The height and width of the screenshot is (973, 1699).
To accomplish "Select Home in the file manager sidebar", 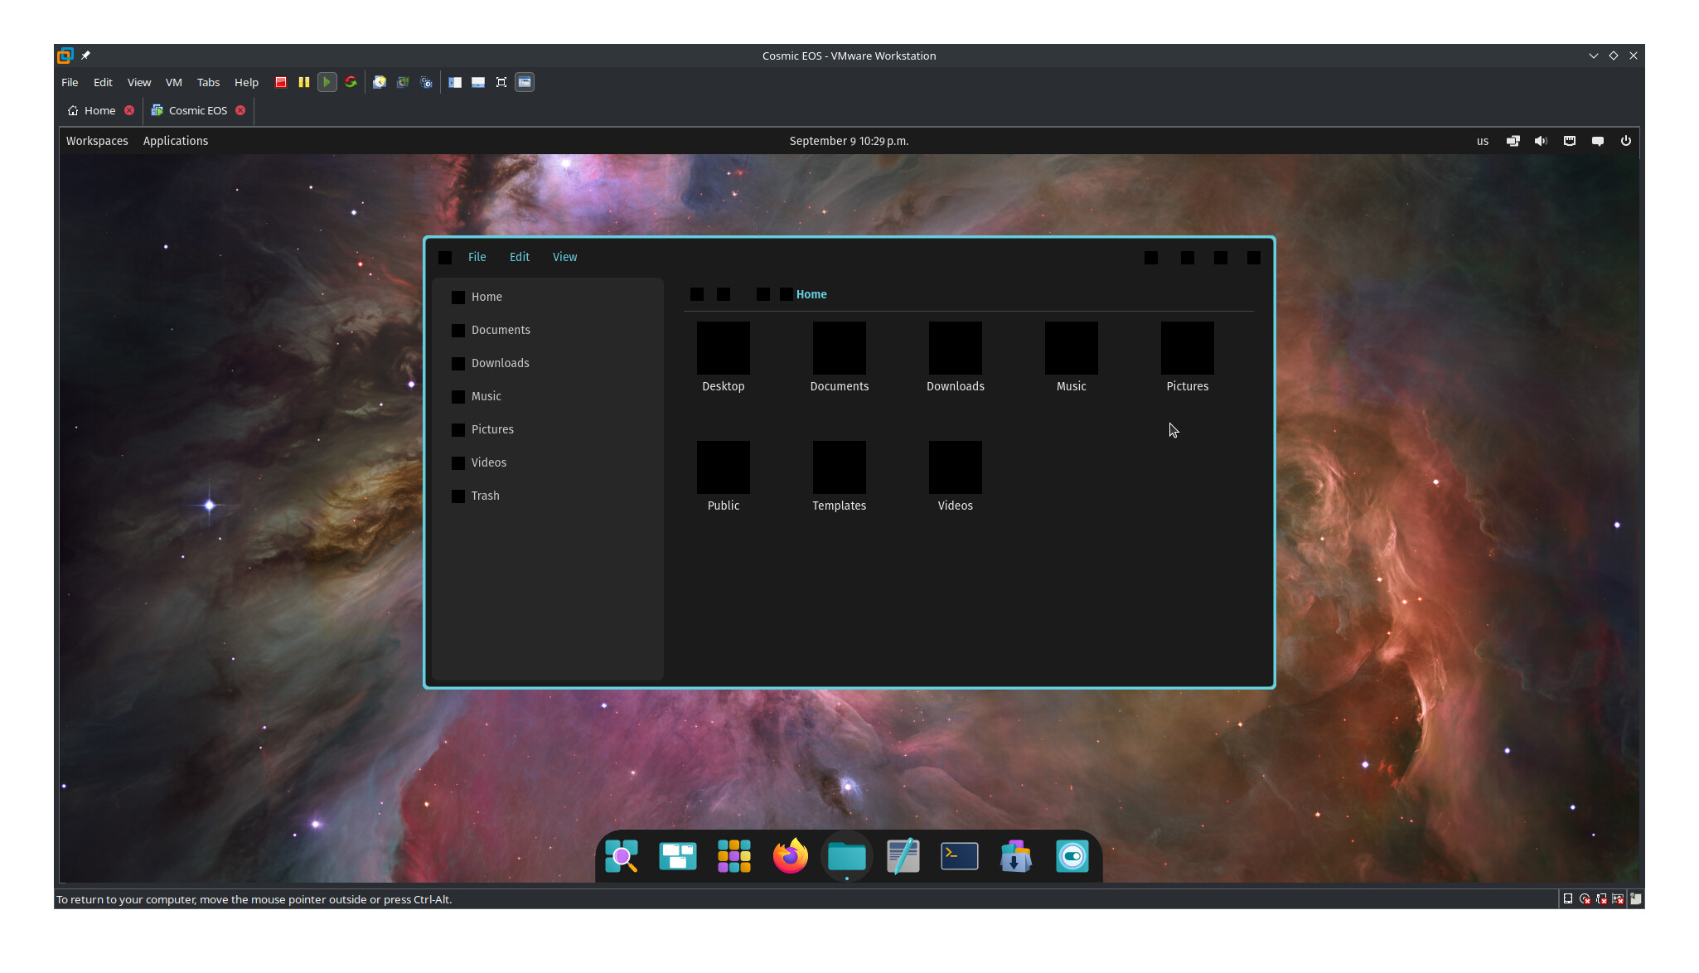I will (548, 297).
